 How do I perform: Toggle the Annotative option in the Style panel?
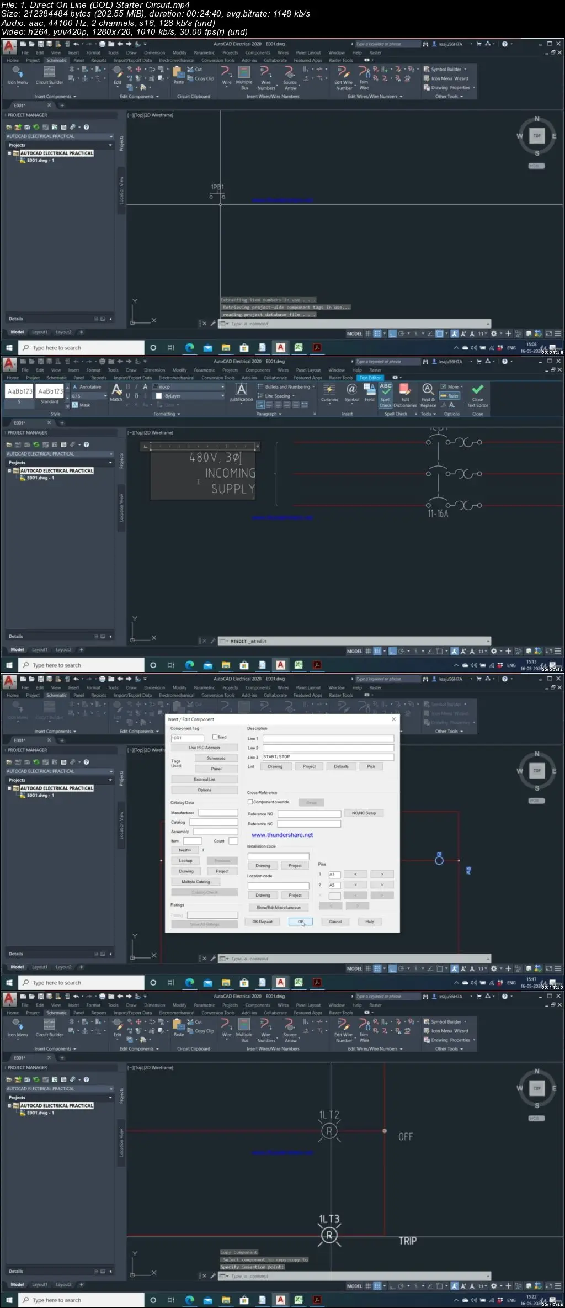pyautogui.click(x=87, y=387)
